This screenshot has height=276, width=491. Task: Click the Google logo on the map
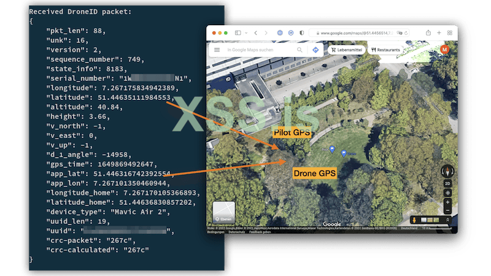(x=332, y=224)
